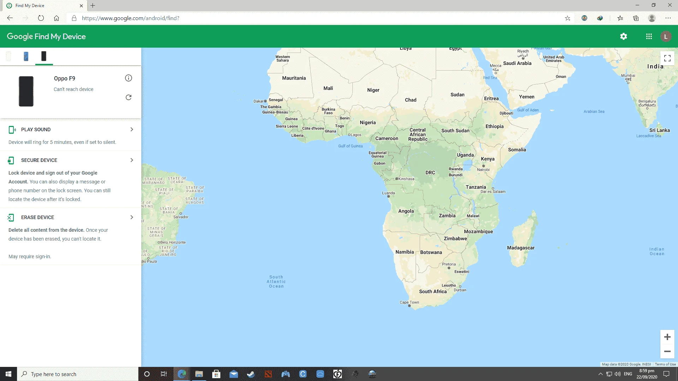Open Collections panel
The height and width of the screenshot is (381, 678).
pos(636,18)
